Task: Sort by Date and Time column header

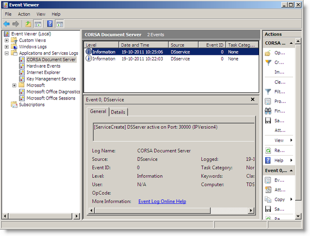Action: pyautogui.click(x=144, y=45)
